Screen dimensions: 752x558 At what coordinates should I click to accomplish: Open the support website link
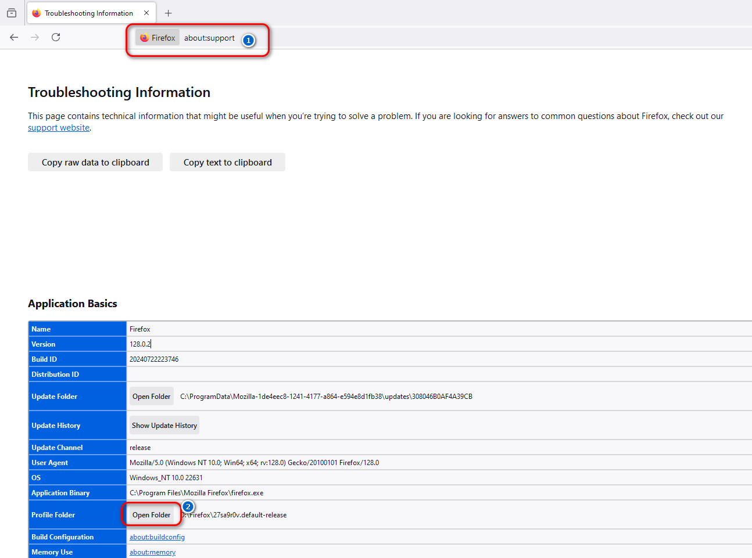(59, 128)
